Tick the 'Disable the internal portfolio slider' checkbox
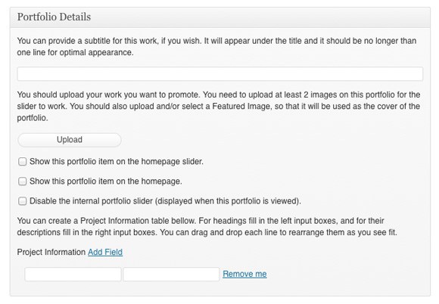 tap(23, 201)
